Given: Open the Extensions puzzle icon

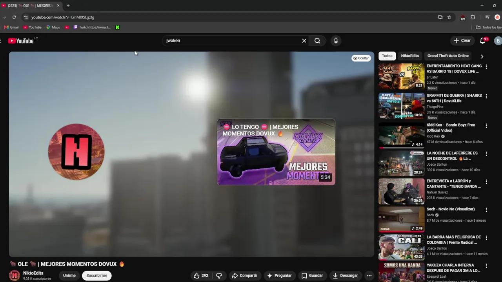Looking at the screenshot, I should click(x=473, y=17).
